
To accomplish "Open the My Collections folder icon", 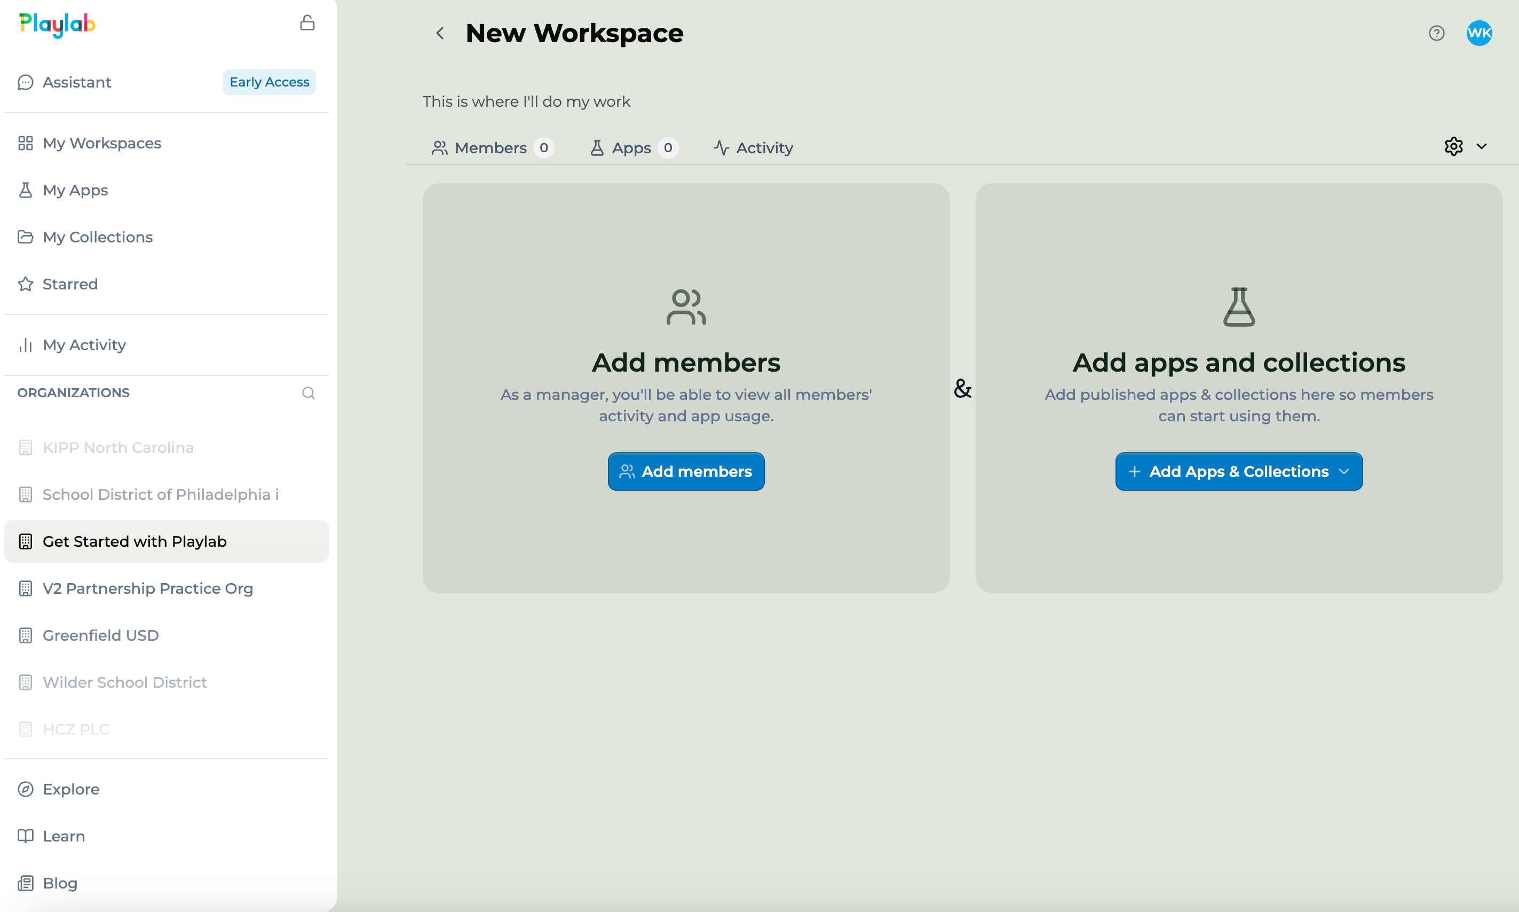I will [x=25, y=237].
